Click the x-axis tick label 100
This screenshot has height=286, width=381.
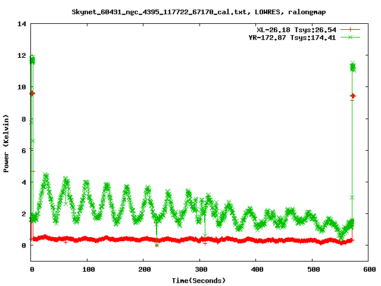point(88,269)
